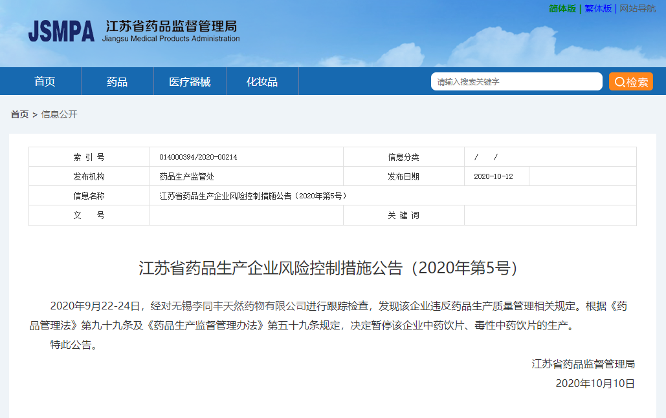
Task: Click the 信息名称 label cell
Action: click(89, 196)
